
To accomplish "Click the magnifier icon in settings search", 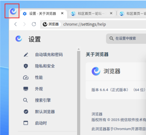I will tap(111, 38).
